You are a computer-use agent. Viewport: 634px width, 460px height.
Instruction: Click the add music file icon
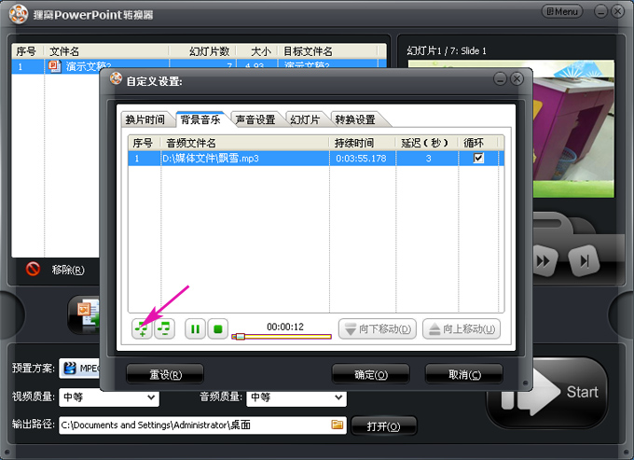click(x=142, y=328)
